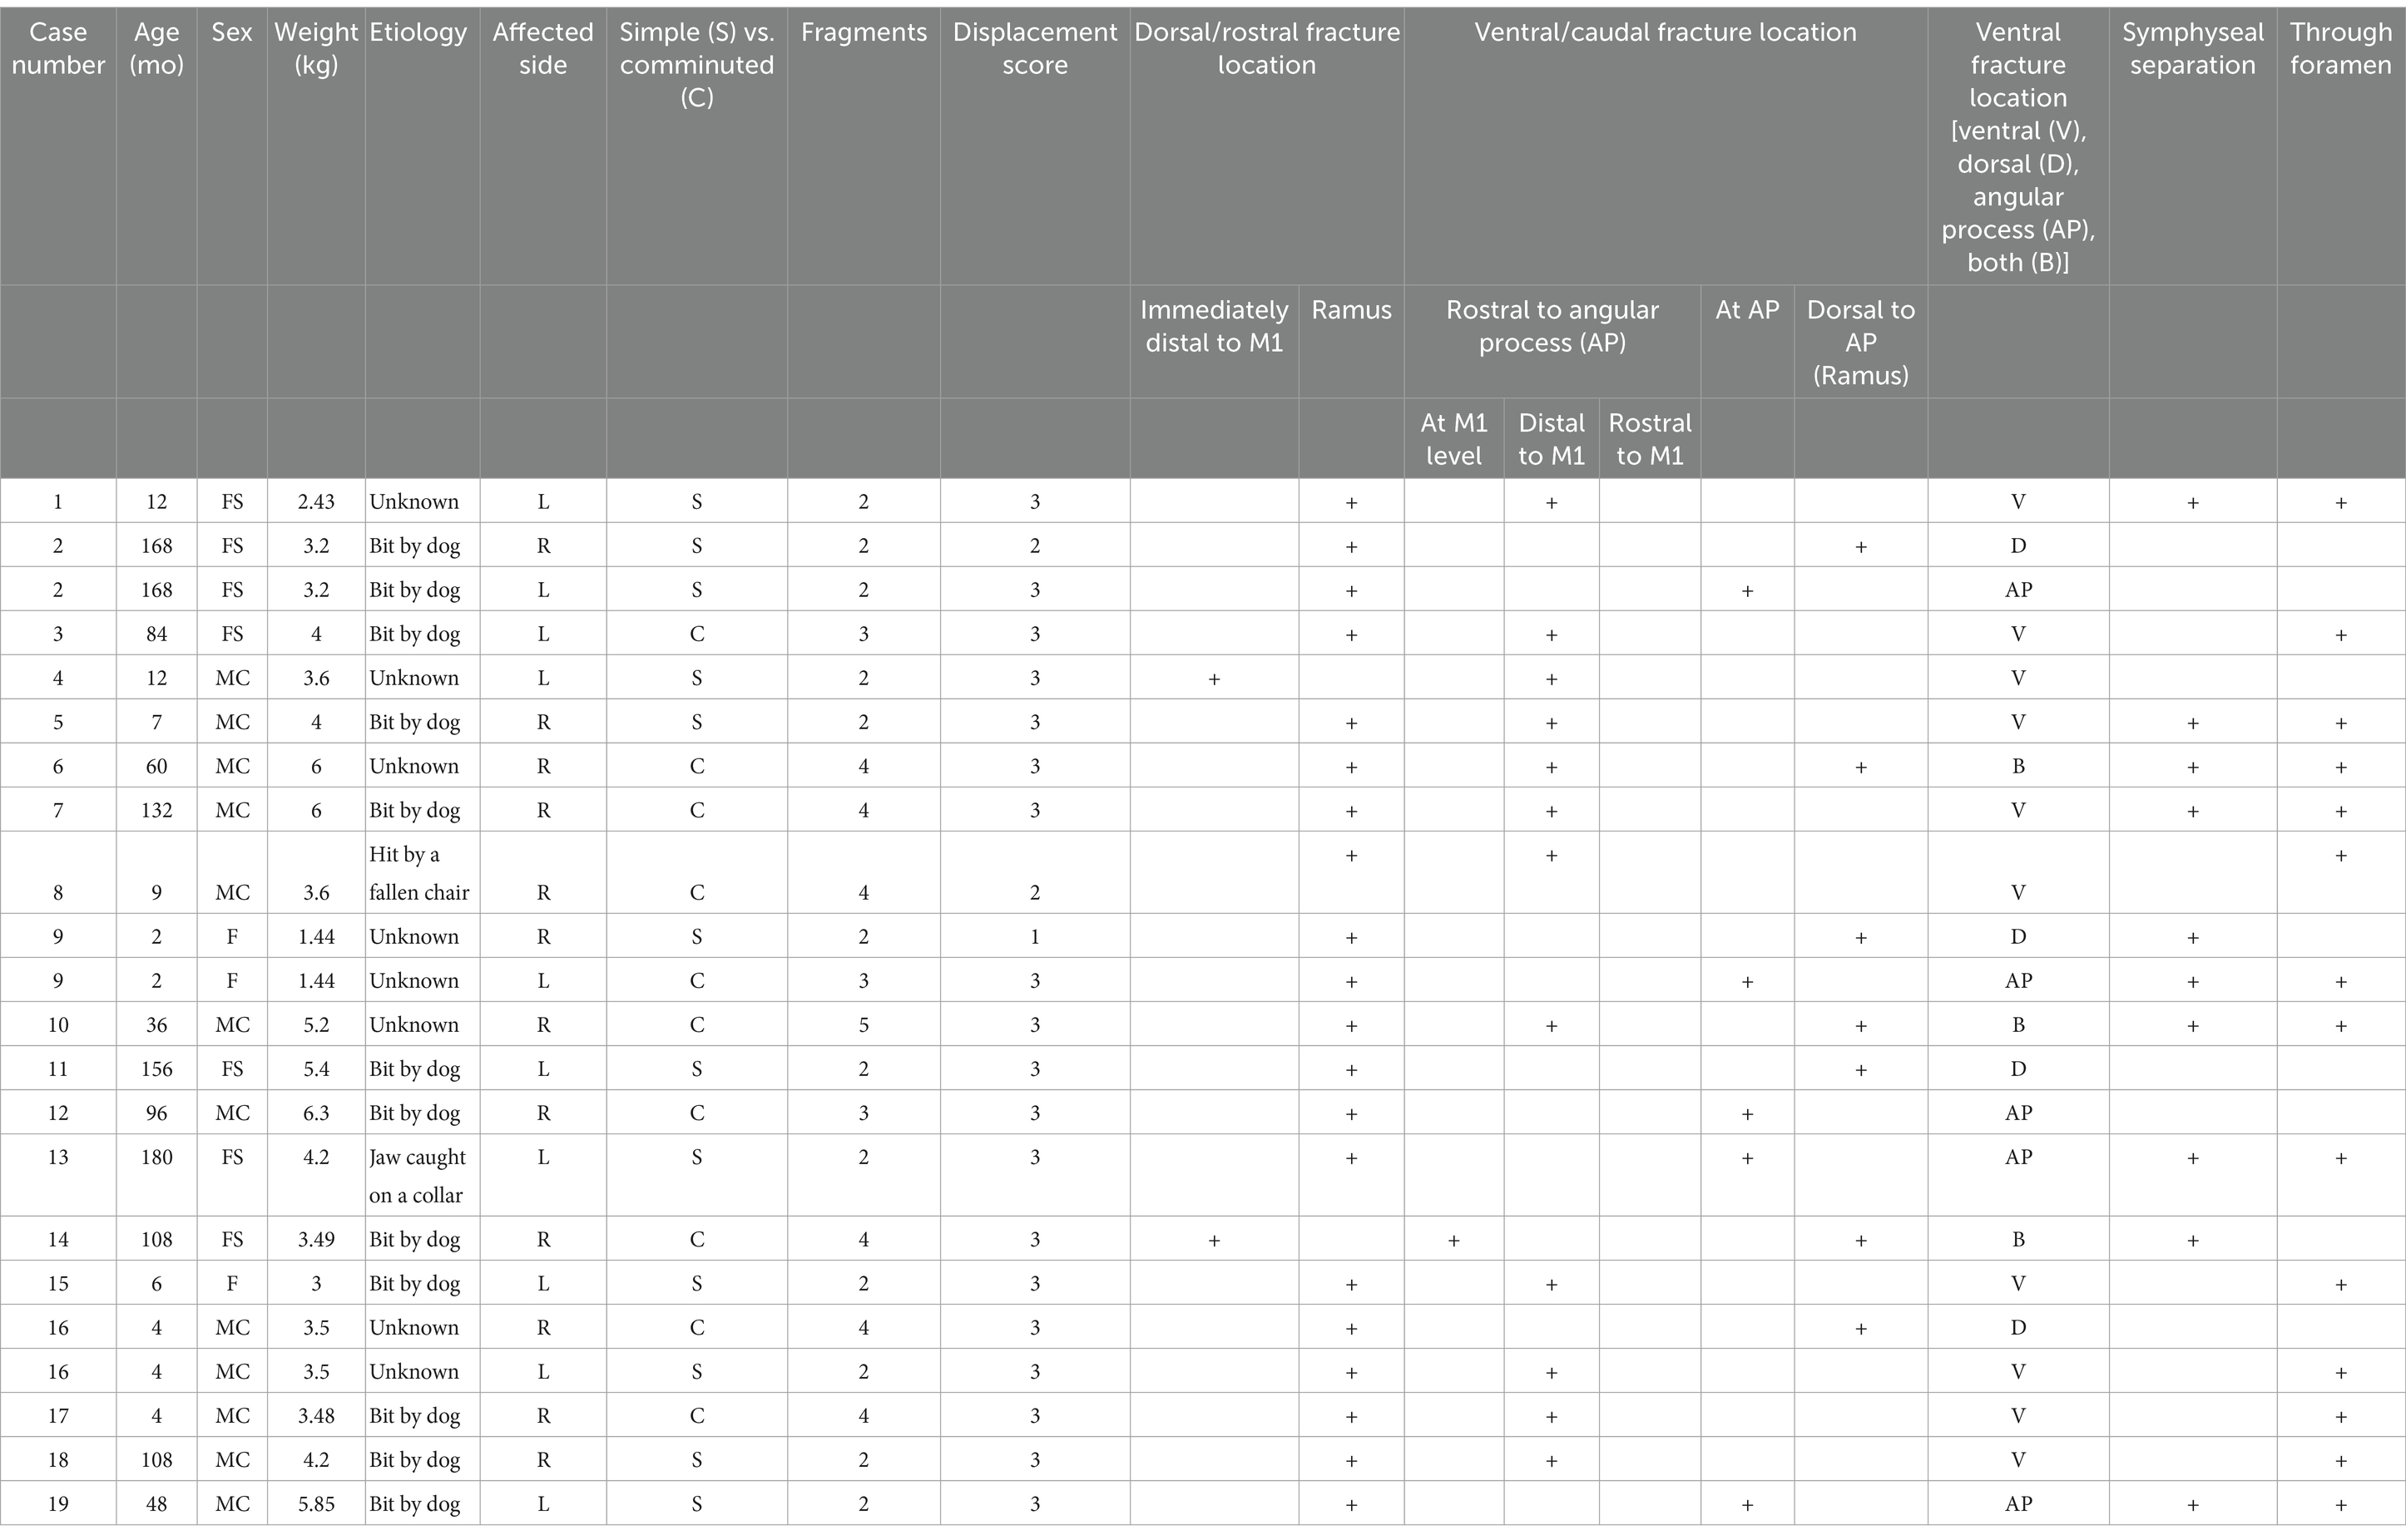This screenshot has height=1540, width=2406.
Task: Click the "Rostral to M1" subheader
Action: [x=1650, y=439]
